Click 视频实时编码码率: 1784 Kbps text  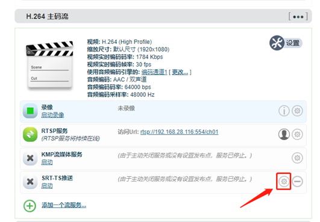pos(125,57)
